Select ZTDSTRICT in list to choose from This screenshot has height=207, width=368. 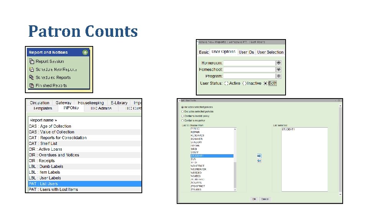tap(198, 186)
